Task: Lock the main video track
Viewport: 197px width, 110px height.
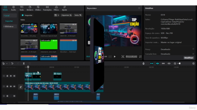Action: 7,86
